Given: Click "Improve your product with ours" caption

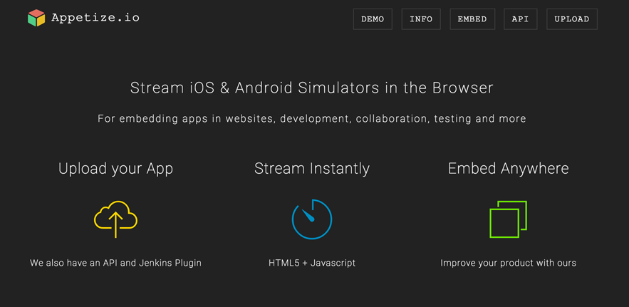Looking at the screenshot, I should click(x=508, y=263).
